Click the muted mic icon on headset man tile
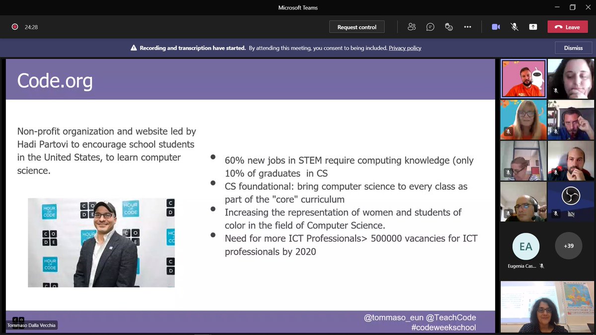The height and width of the screenshot is (335, 596). pos(508,214)
